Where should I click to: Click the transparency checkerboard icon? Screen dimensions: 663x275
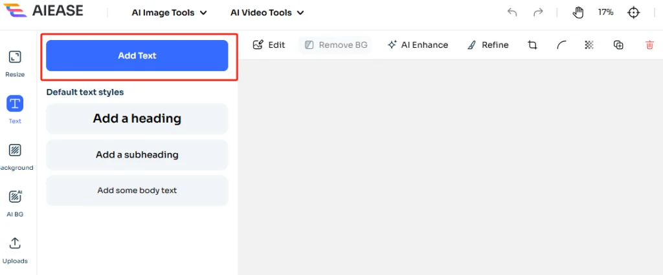[589, 45]
